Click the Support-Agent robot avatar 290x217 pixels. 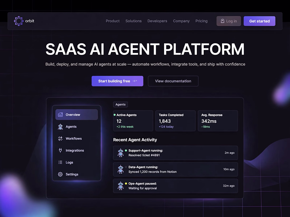click(x=120, y=153)
